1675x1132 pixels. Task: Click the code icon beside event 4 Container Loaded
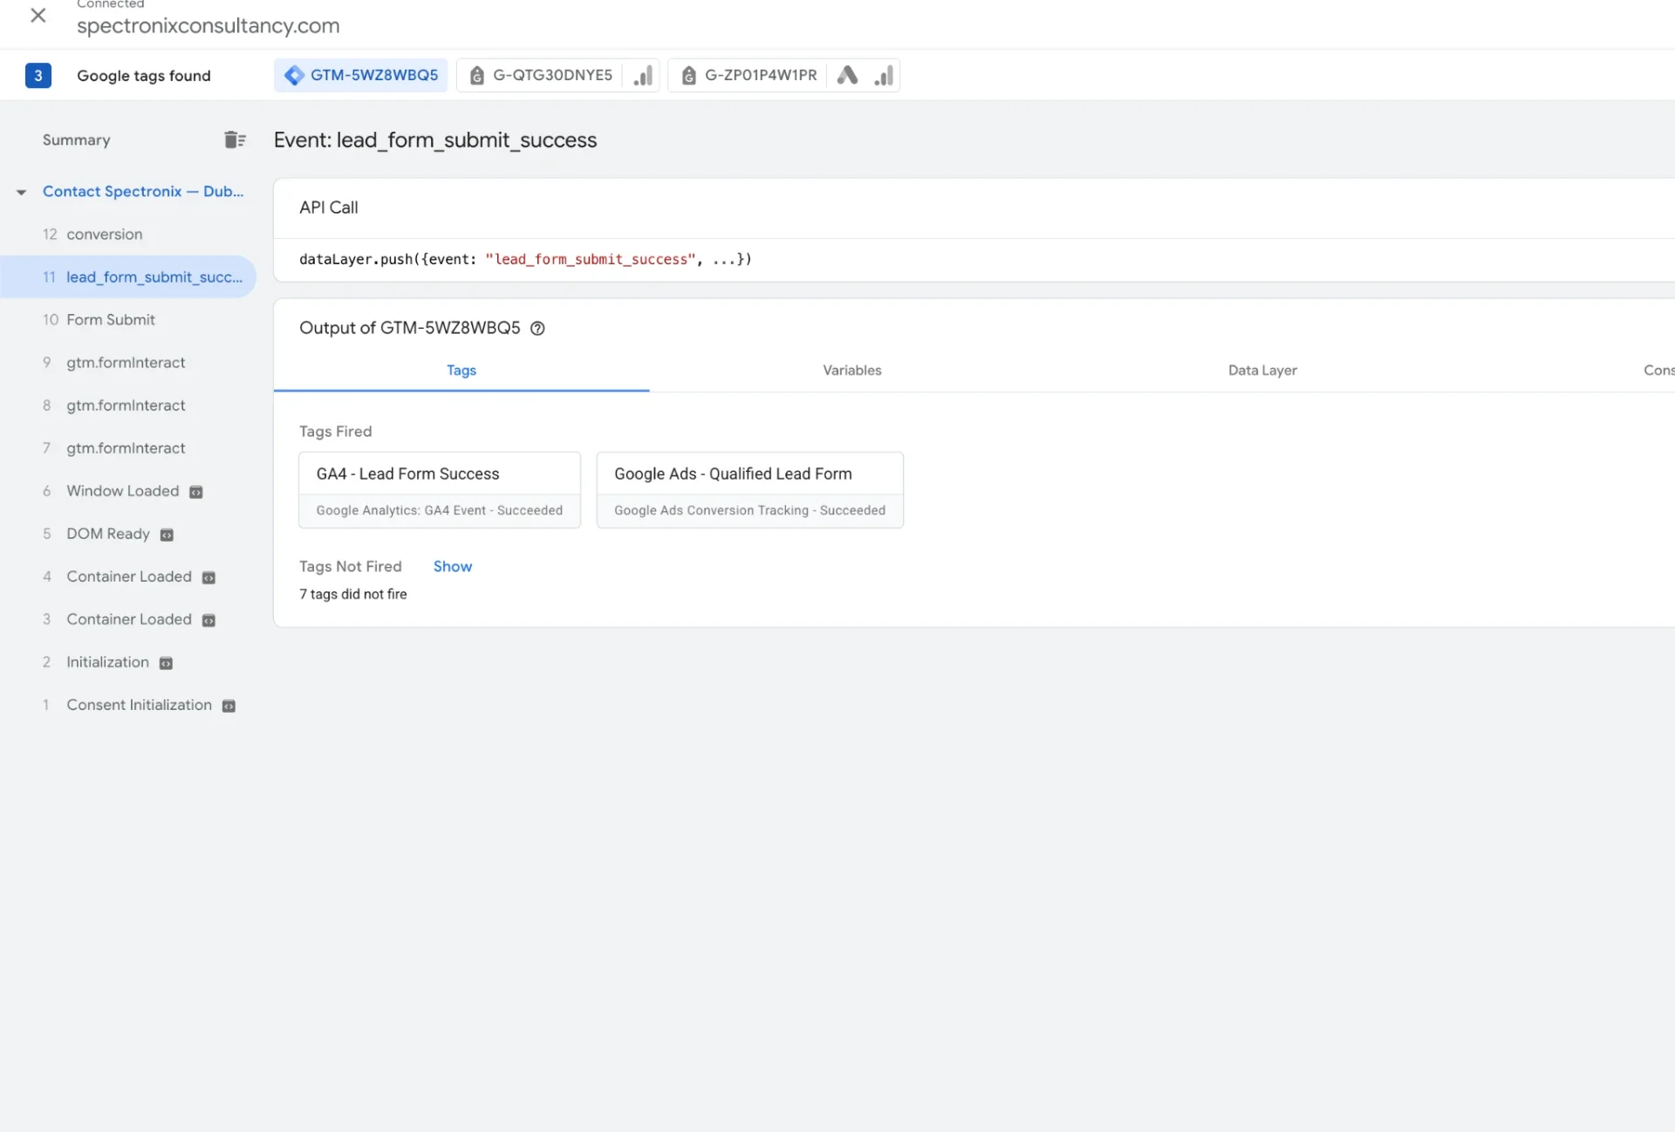(209, 577)
